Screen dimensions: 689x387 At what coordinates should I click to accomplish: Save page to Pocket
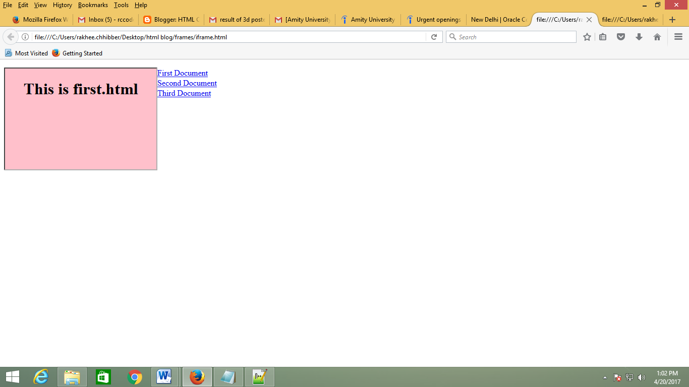point(621,36)
